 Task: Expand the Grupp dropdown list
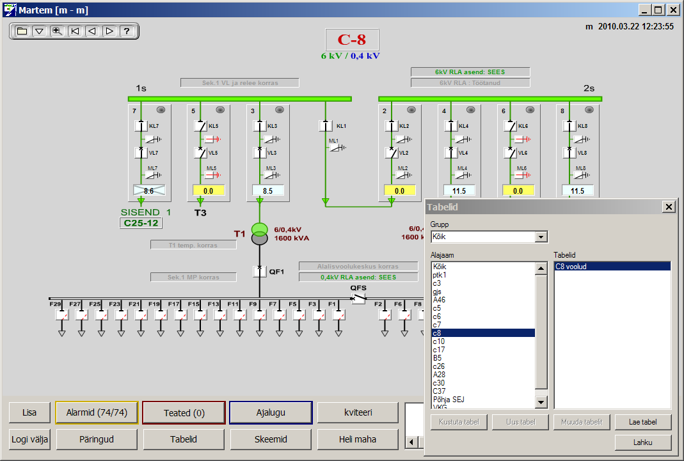541,237
